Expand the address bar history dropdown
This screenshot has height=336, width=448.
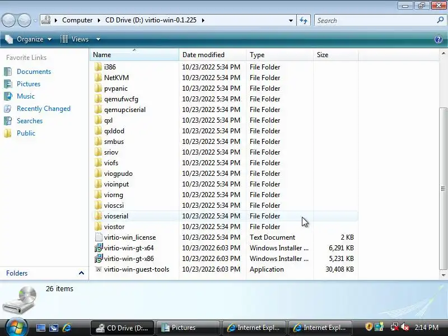291,21
